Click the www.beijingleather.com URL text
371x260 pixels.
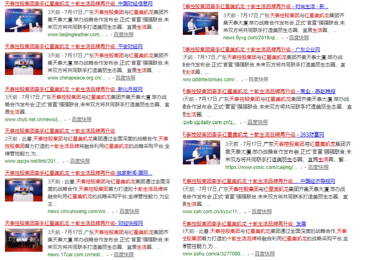click(x=76, y=34)
